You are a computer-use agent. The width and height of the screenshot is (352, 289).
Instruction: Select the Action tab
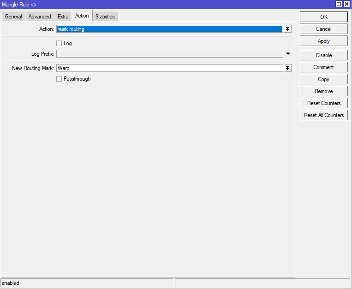pos(82,16)
